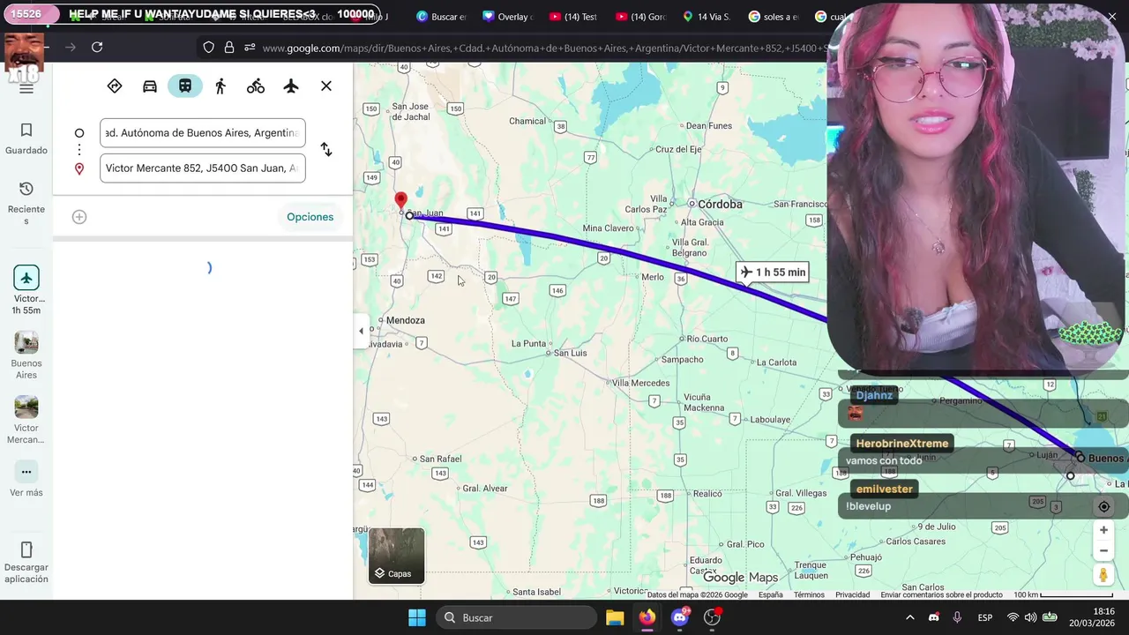Switch to the (14) Test YouTube tab
This screenshot has height=635, width=1129.
[573, 17]
